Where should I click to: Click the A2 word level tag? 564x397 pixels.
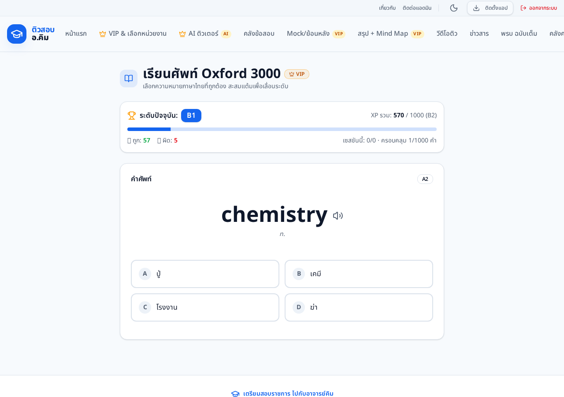[x=425, y=179]
